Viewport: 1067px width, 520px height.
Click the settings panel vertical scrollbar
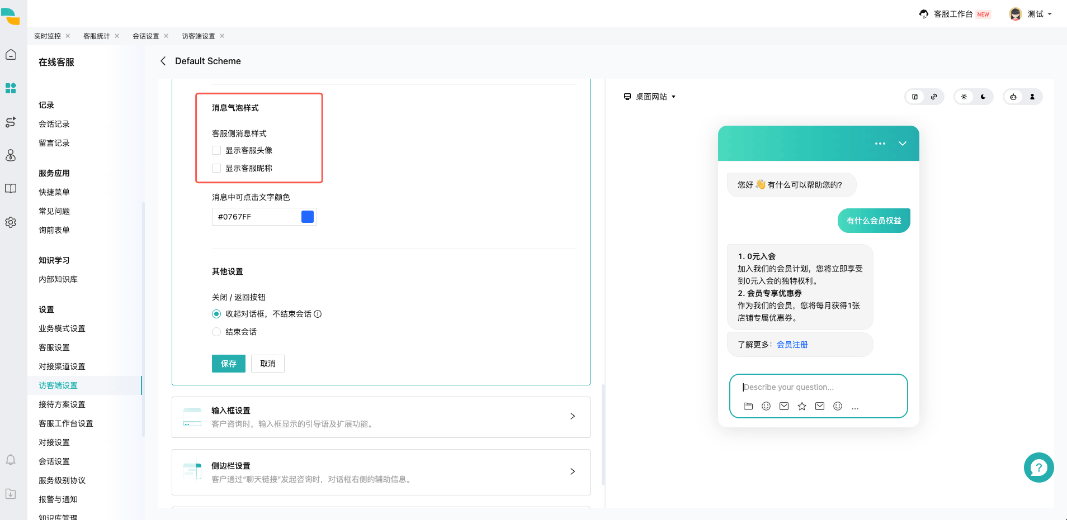click(603, 435)
